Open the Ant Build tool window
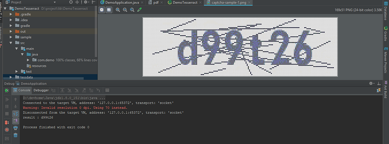Screen dimensions: 389x144 pyautogui.click(x=386, y=89)
